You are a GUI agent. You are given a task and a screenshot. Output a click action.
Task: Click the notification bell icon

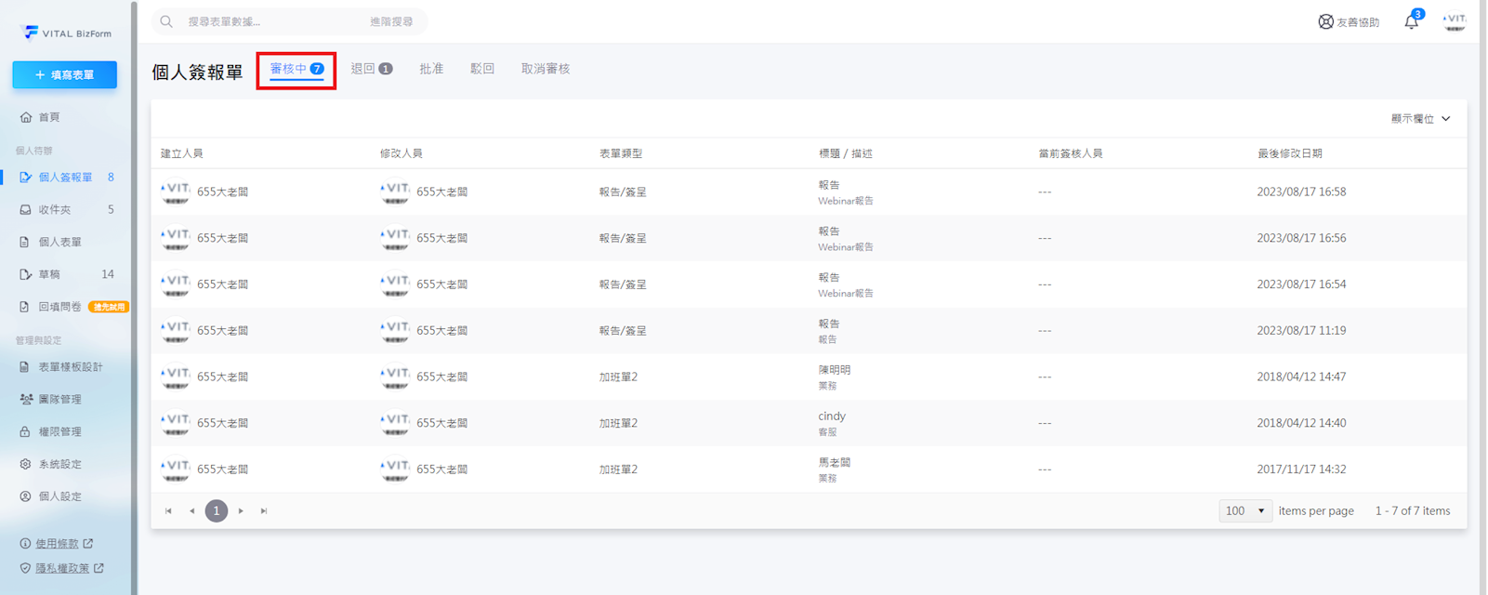coord(1411,22)
